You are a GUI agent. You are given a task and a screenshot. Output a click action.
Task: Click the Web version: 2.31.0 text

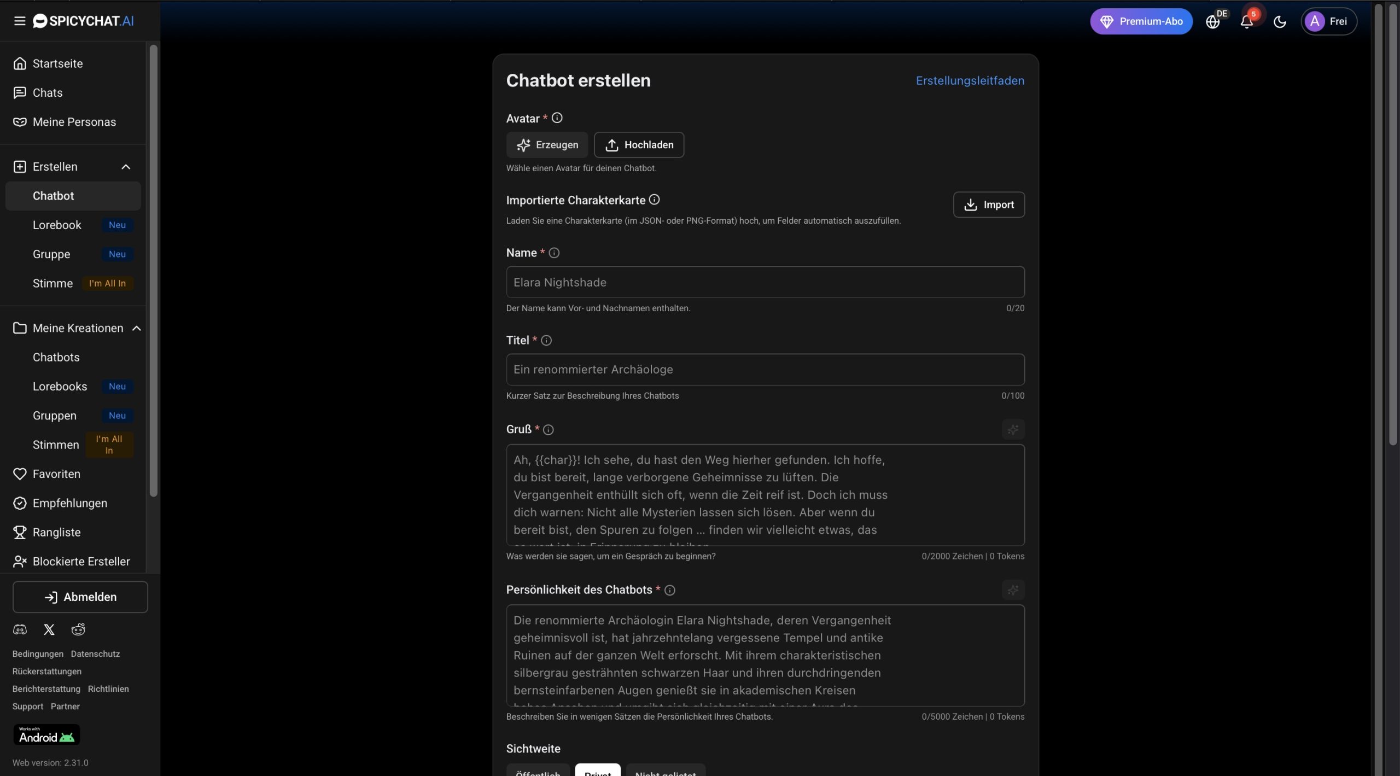coord(50,762)
